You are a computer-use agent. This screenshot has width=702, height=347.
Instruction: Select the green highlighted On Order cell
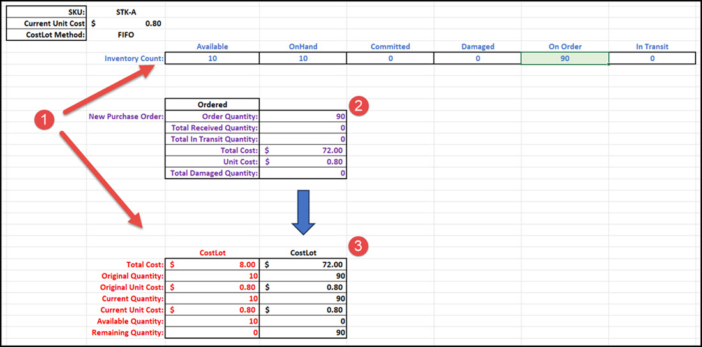tap(564, 58)
